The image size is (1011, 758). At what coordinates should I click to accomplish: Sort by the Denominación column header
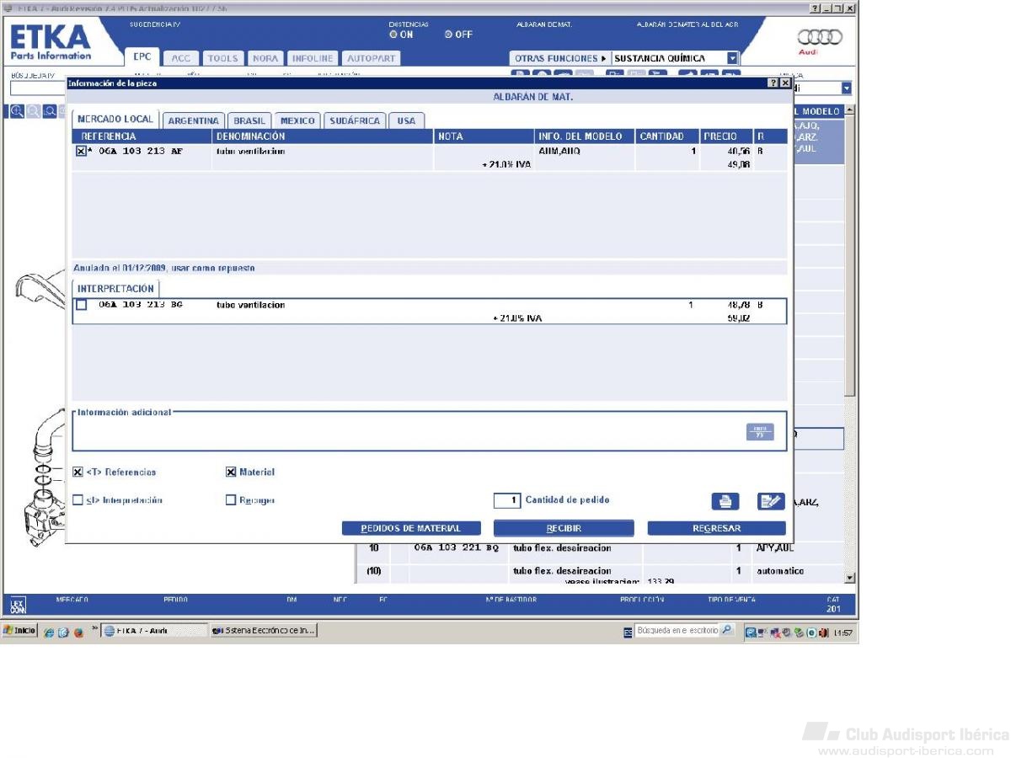click(x=324, y=136)
